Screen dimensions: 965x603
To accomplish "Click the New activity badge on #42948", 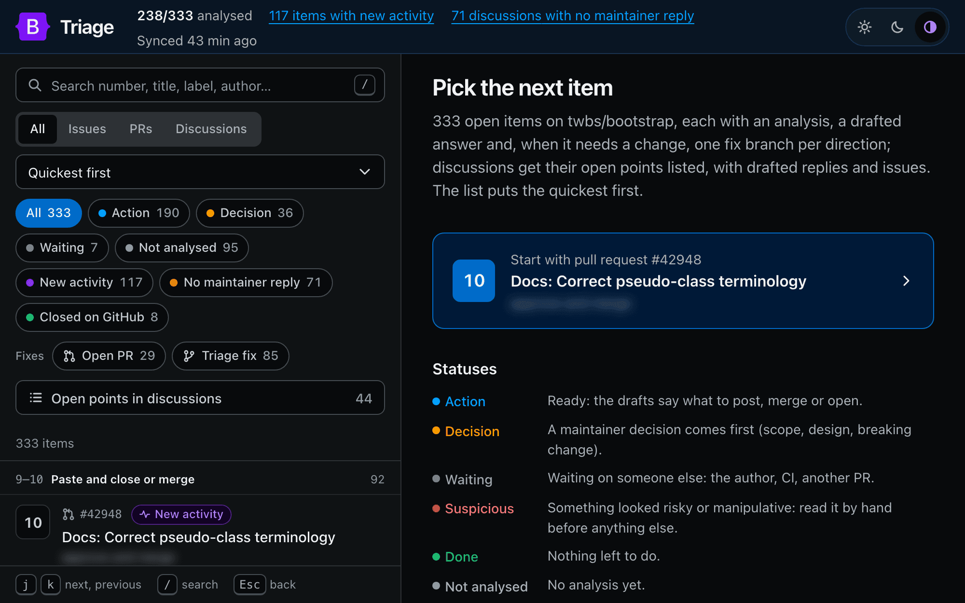I will click(181, 514).
